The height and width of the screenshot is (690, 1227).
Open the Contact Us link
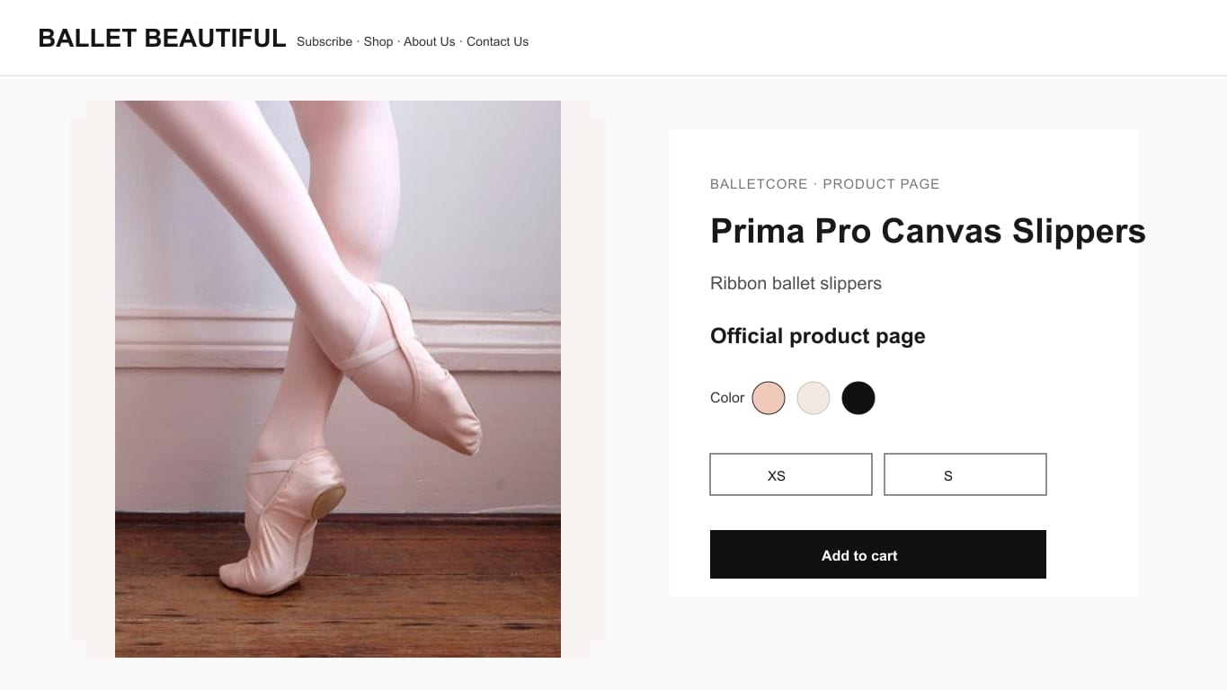(497, 41)
